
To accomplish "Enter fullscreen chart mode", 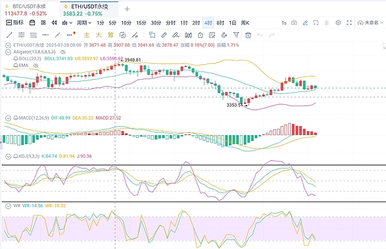I will 349,23.
